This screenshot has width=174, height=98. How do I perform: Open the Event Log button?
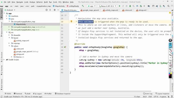pyautogui.click(x=148, y=94)
